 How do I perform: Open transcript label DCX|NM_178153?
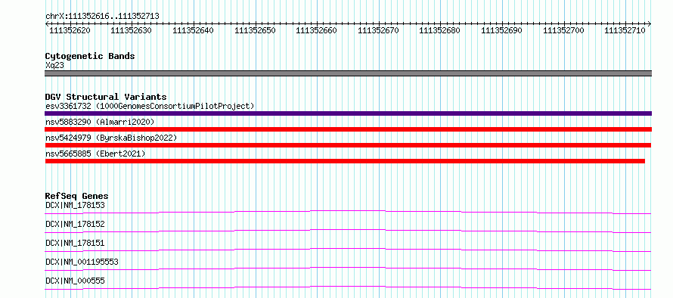tap(75, 205)
